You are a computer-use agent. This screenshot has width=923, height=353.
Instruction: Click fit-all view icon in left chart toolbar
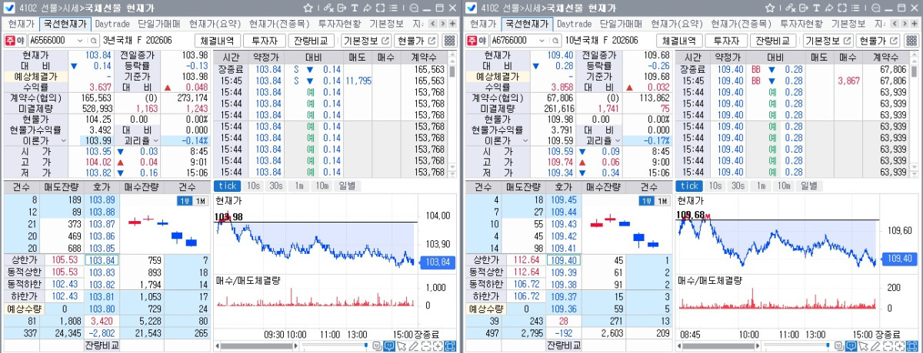click(450, 346)
